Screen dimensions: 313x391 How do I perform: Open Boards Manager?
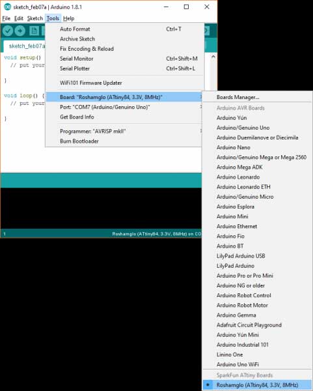click(258, 97)
